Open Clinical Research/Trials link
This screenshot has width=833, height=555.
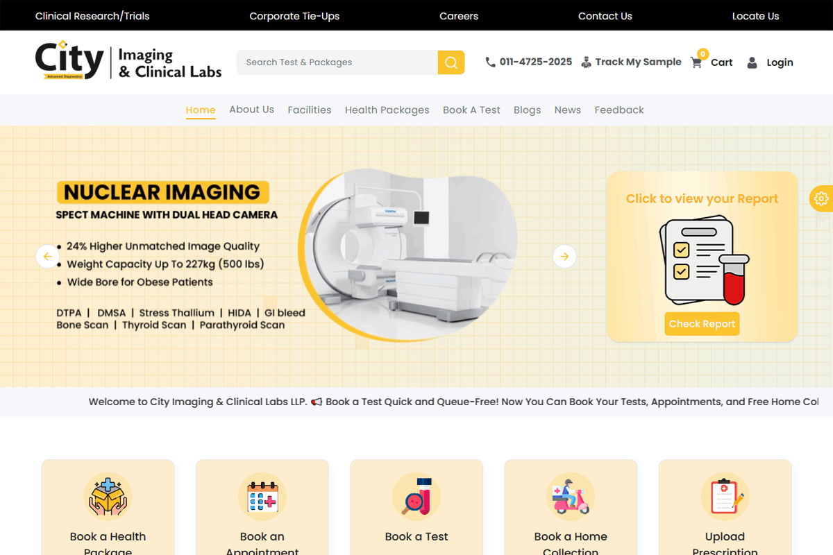click(92, 16)
